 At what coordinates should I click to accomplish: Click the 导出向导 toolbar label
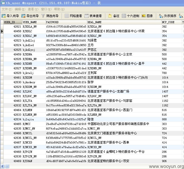tap(32, 16)
